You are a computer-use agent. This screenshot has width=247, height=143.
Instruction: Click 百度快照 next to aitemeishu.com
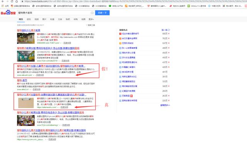pos(64,107)
